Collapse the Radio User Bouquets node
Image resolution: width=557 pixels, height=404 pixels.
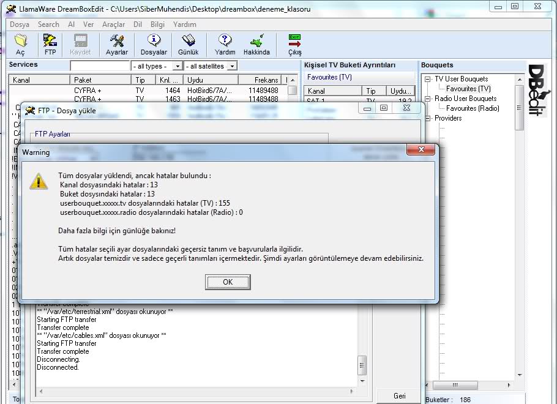click(x=427, y=99)
